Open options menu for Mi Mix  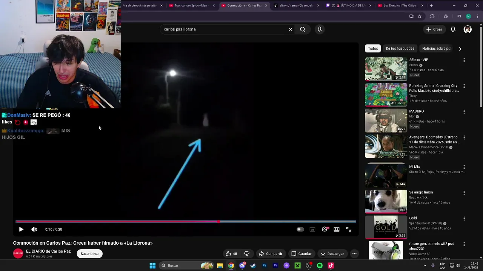coord(464,167)
